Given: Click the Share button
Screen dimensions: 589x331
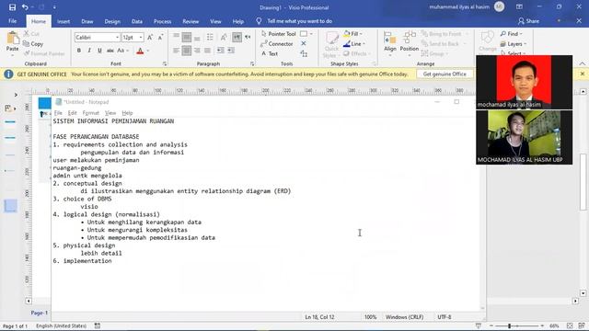Looking at the screenshot, I should (528, 21).
